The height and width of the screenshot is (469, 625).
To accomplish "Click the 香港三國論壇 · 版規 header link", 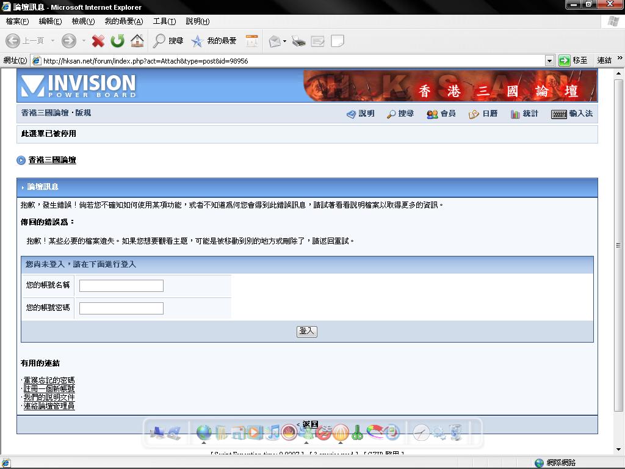I will 56,113.
